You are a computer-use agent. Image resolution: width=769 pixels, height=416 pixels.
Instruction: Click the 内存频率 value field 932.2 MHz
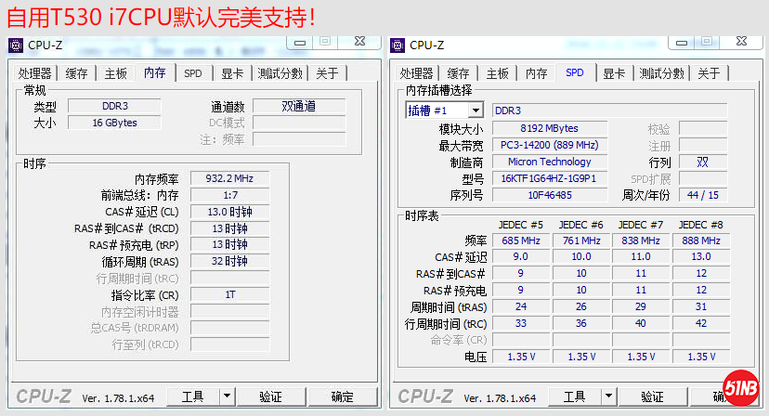click(229, 178)
